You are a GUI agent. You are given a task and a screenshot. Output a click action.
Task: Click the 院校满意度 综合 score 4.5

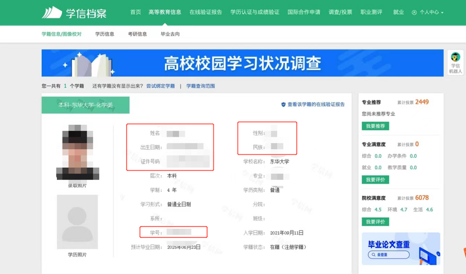378,210
